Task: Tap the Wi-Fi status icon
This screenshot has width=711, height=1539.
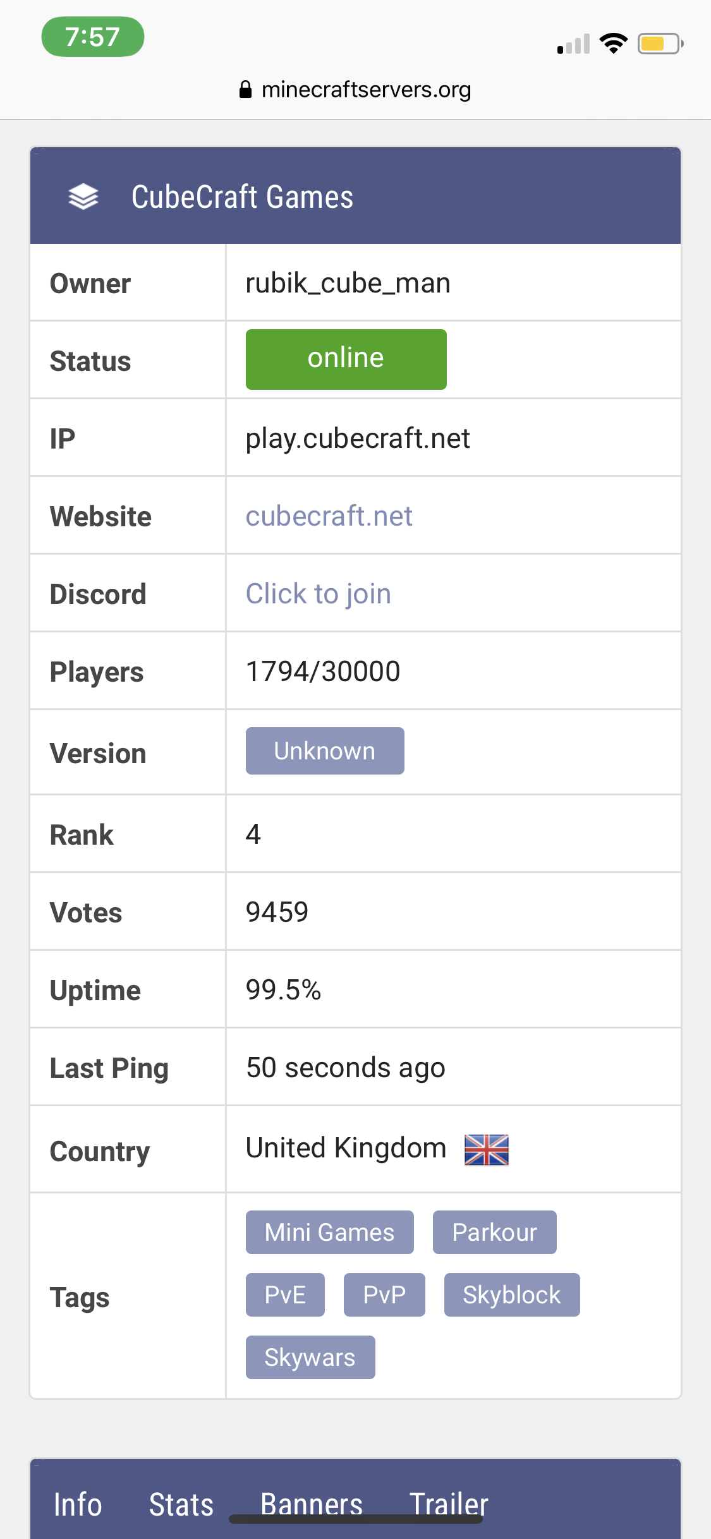Action: (613, 43)
